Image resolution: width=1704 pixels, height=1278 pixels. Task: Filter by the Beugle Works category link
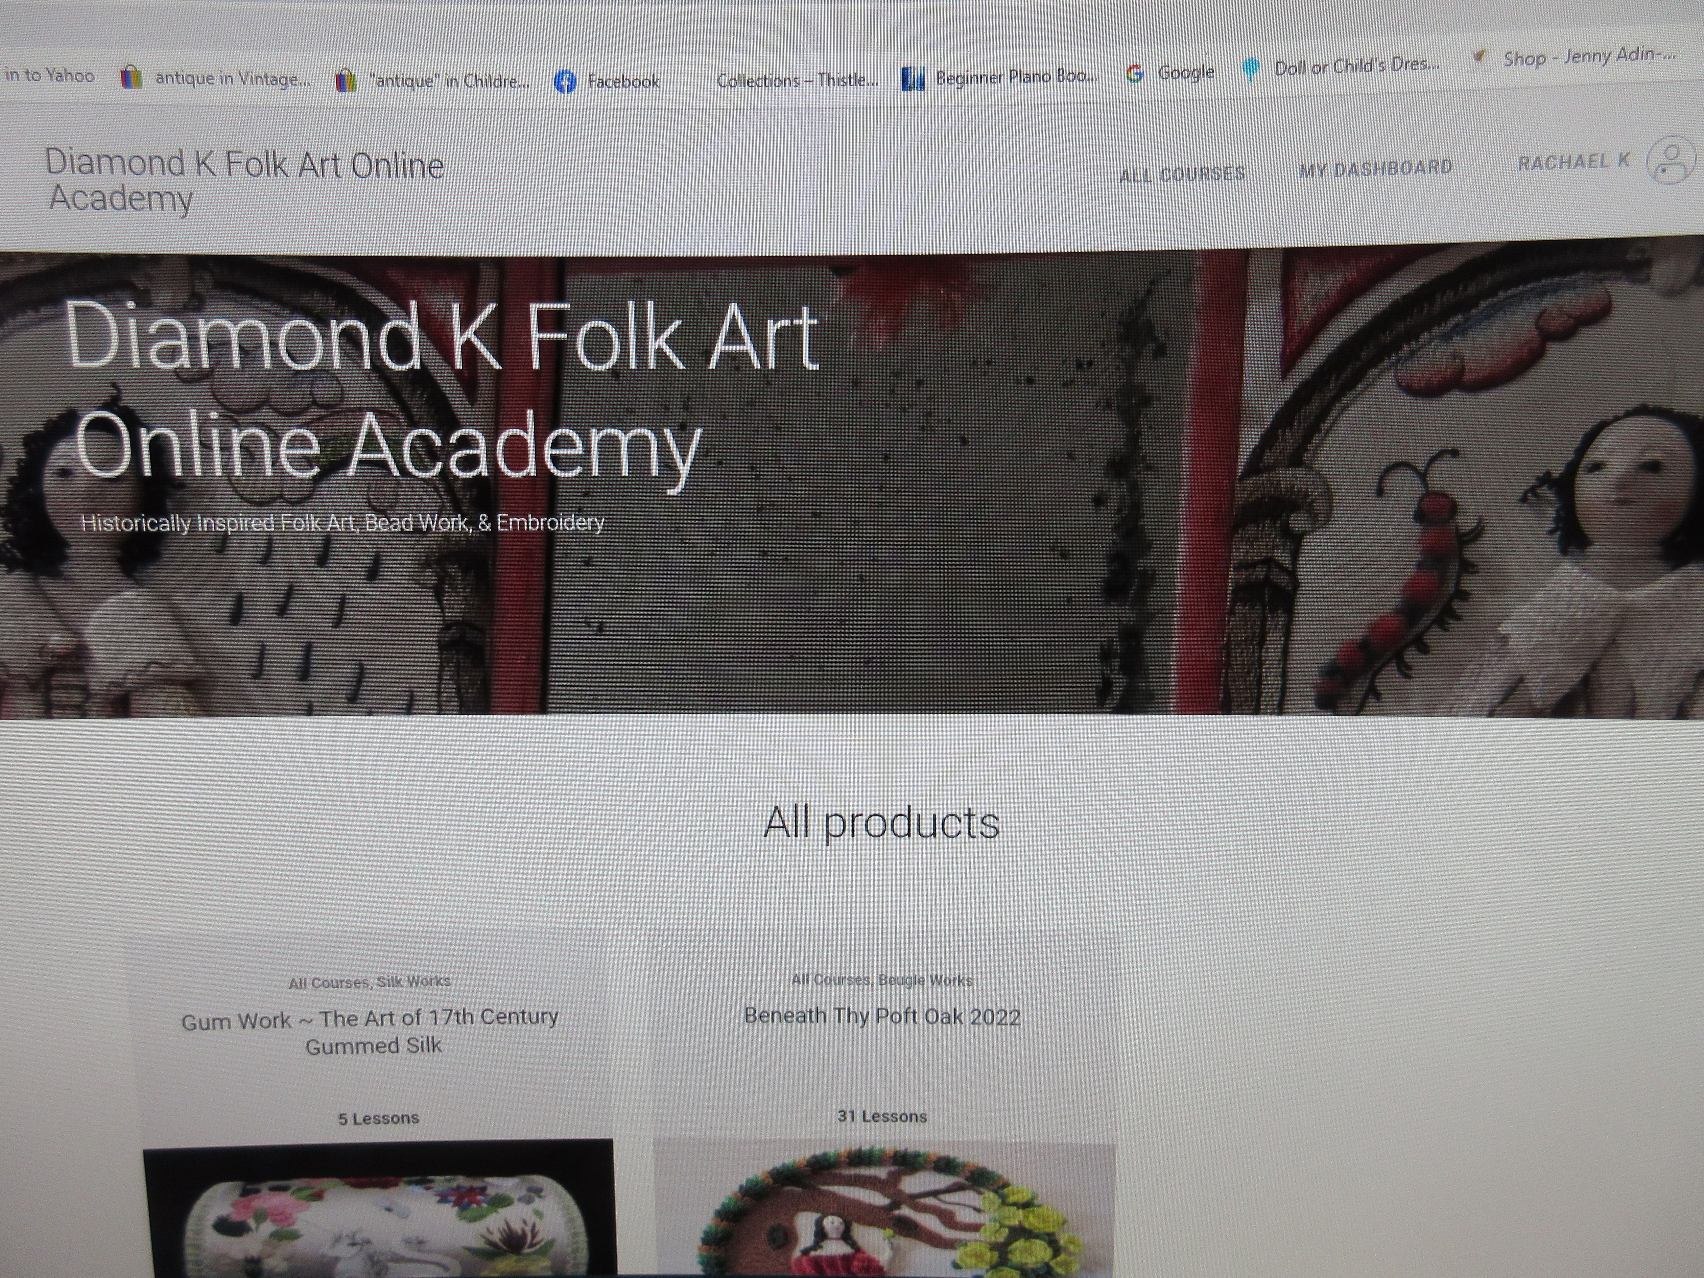point(925,980)
